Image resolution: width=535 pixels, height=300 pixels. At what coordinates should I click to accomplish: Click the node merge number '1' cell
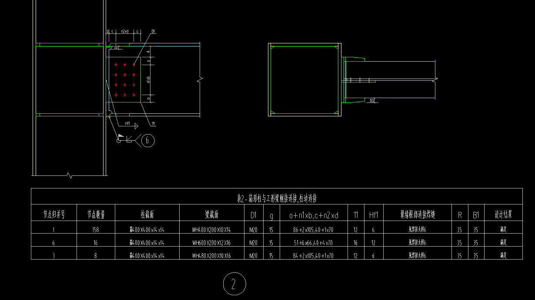point(53,231)
